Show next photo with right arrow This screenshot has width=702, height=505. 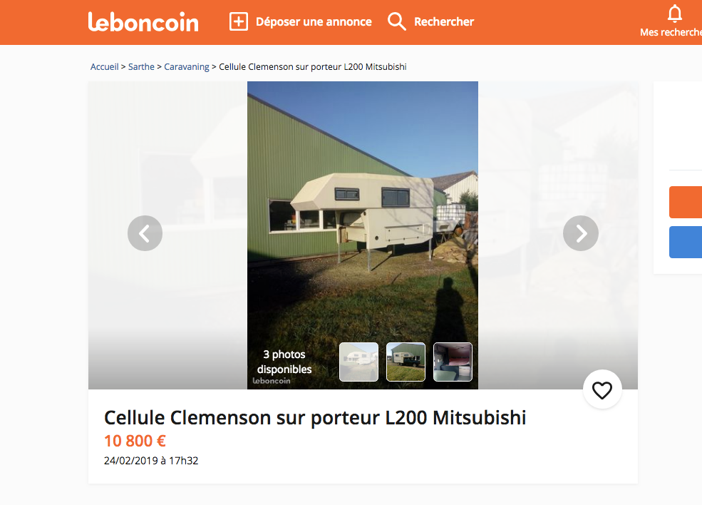pyautogui.click(x=581, y=233)
